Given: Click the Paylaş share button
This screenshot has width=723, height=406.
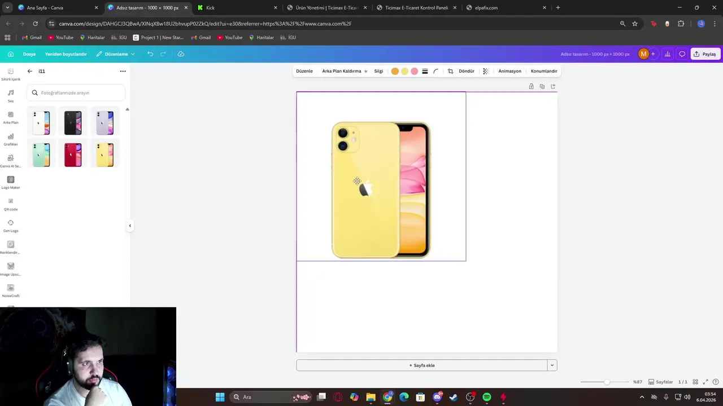Looking at the screenshot, I should click(704, 54).
